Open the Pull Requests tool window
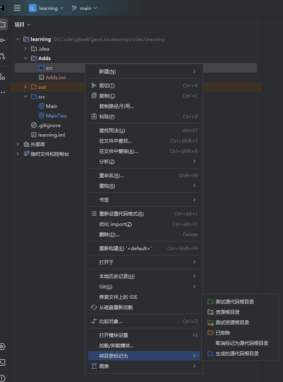Screen dimensions: 283x382 2,56
